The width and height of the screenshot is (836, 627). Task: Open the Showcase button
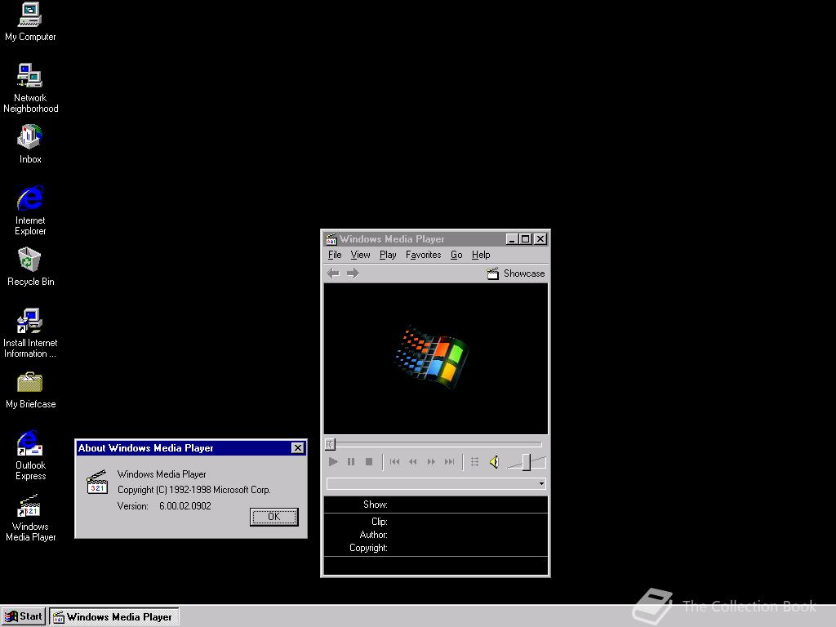click(516, 273)
